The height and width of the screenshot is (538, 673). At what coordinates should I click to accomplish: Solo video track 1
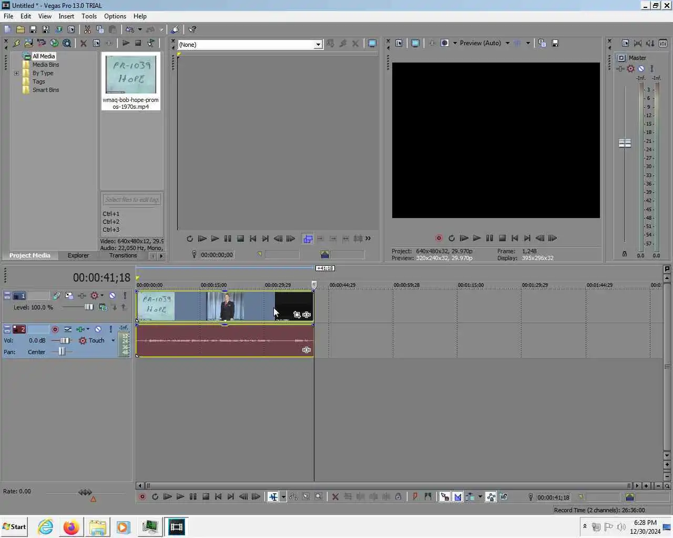tap(125, 296)
